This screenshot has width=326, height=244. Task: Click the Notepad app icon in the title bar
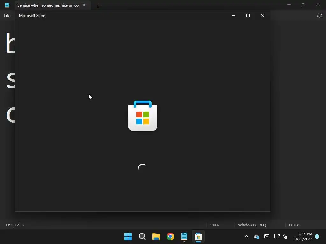tap(7, 5)
